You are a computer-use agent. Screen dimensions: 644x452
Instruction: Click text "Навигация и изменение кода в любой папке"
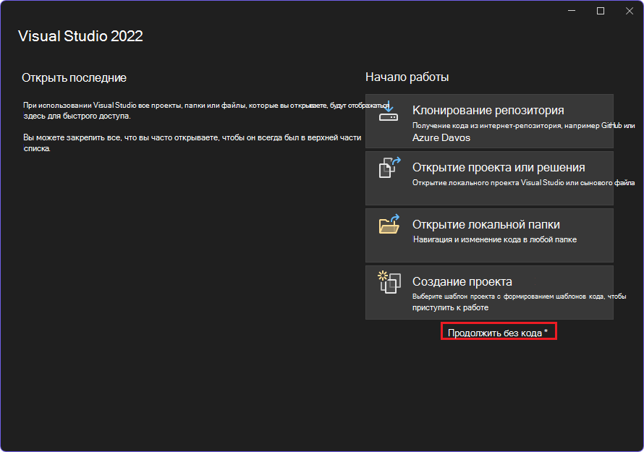495,240
